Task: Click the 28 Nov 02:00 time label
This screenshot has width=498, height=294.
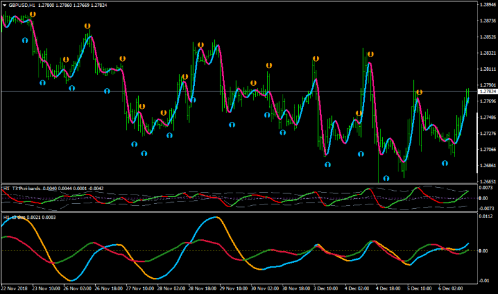Action: [x=171, y=288]
